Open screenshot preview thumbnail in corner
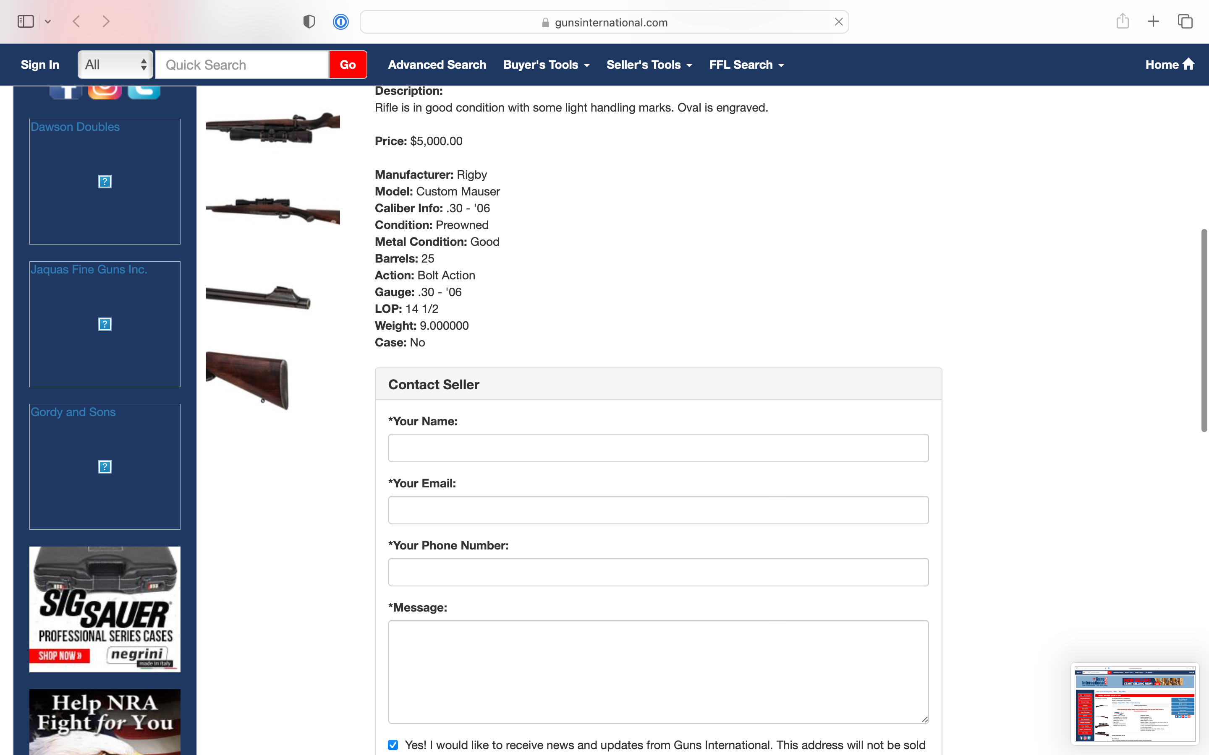The height and width of the screenshot is (755, 1209). [x=1135, y=703]
